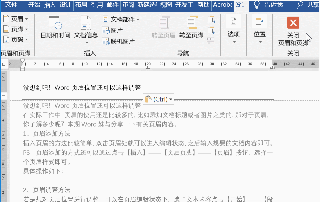Click the right indent marker on ruler
320x202 pixels.
[x=272, y=67]
